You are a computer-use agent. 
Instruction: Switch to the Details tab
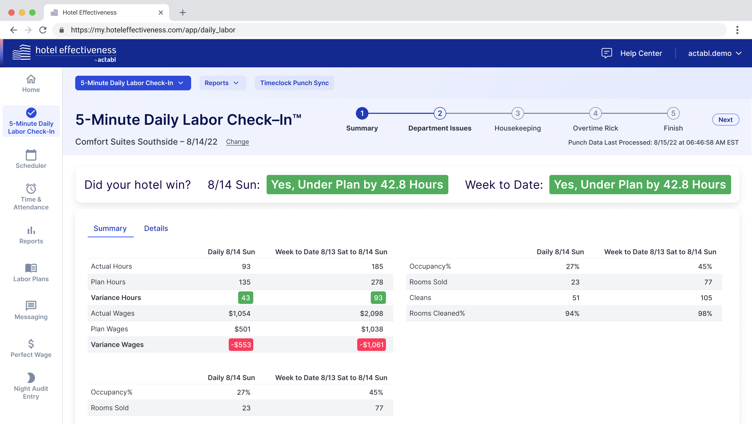(x=156, y=228)
